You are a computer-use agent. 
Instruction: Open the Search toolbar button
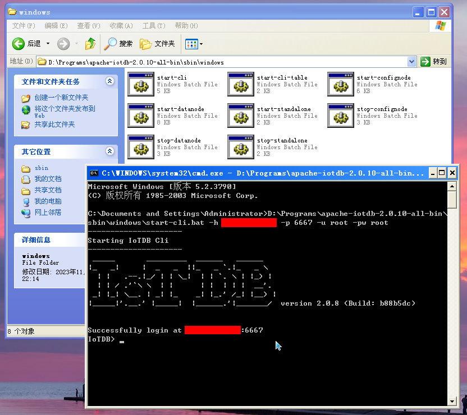pos(118,44)
